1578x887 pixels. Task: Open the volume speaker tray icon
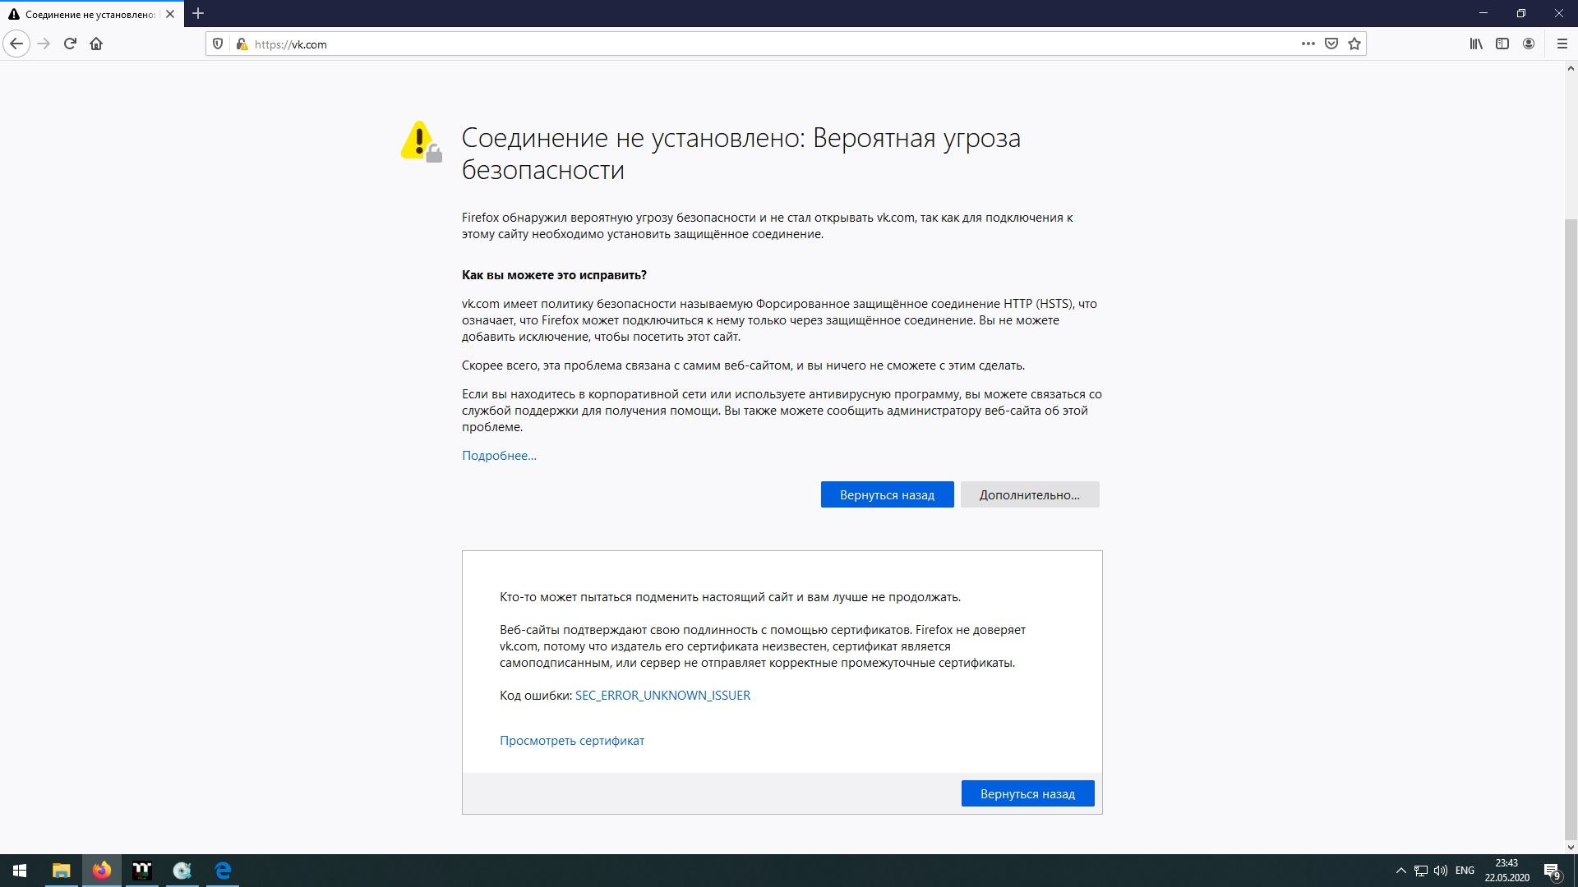tap(1441, 871)
